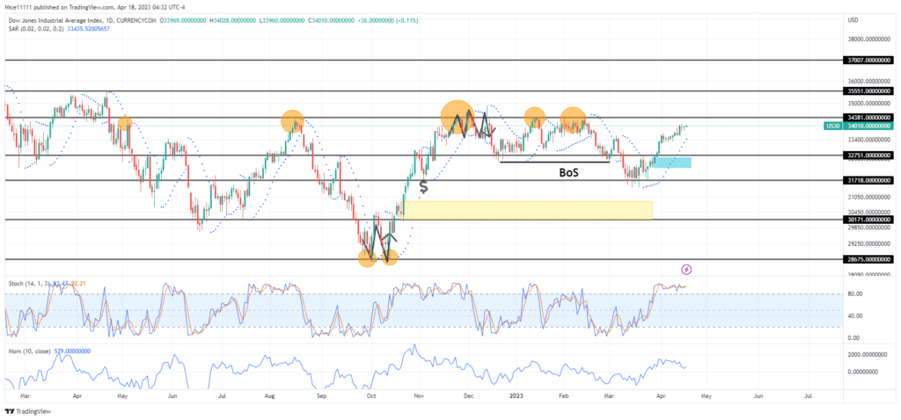This screenshot has height=420, width=901.
Task: Click the 30171.00000000 price level label
Action: (x=868, y=219)
